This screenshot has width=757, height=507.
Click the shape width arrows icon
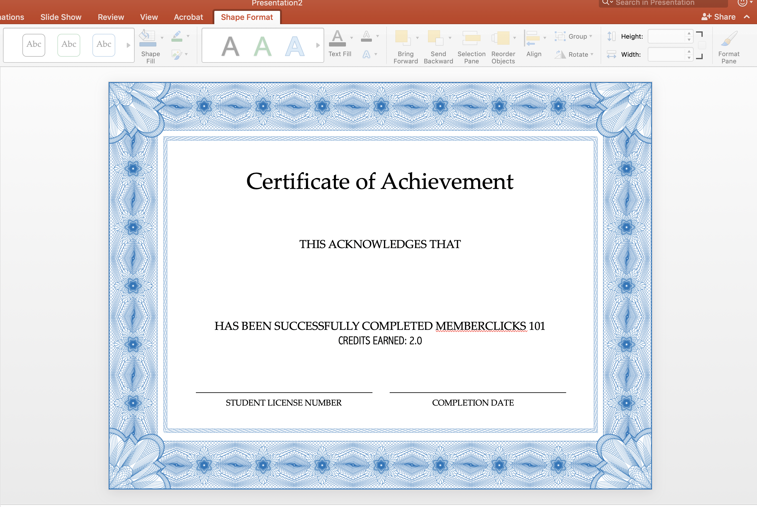[x=611, y=54]
